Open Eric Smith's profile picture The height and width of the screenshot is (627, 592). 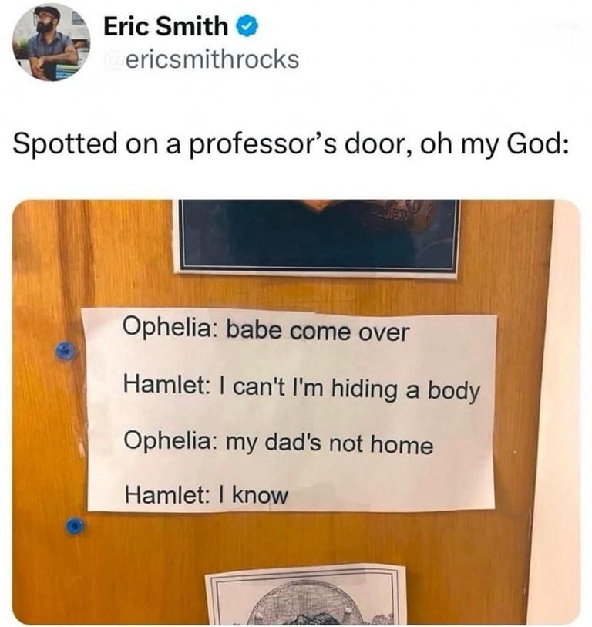pyautogui.click(x=51, y=42)
